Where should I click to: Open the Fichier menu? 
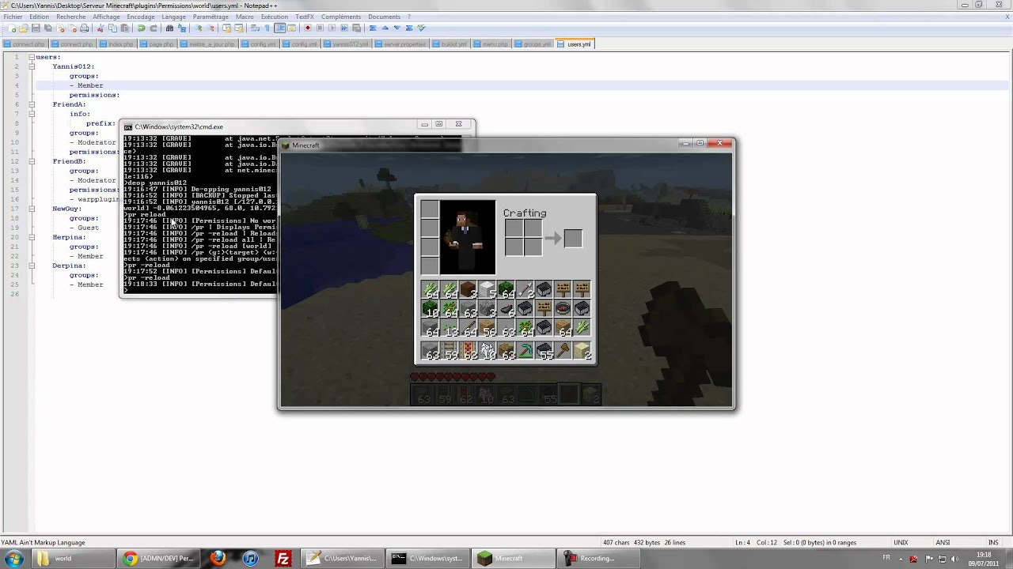(13, 17)
